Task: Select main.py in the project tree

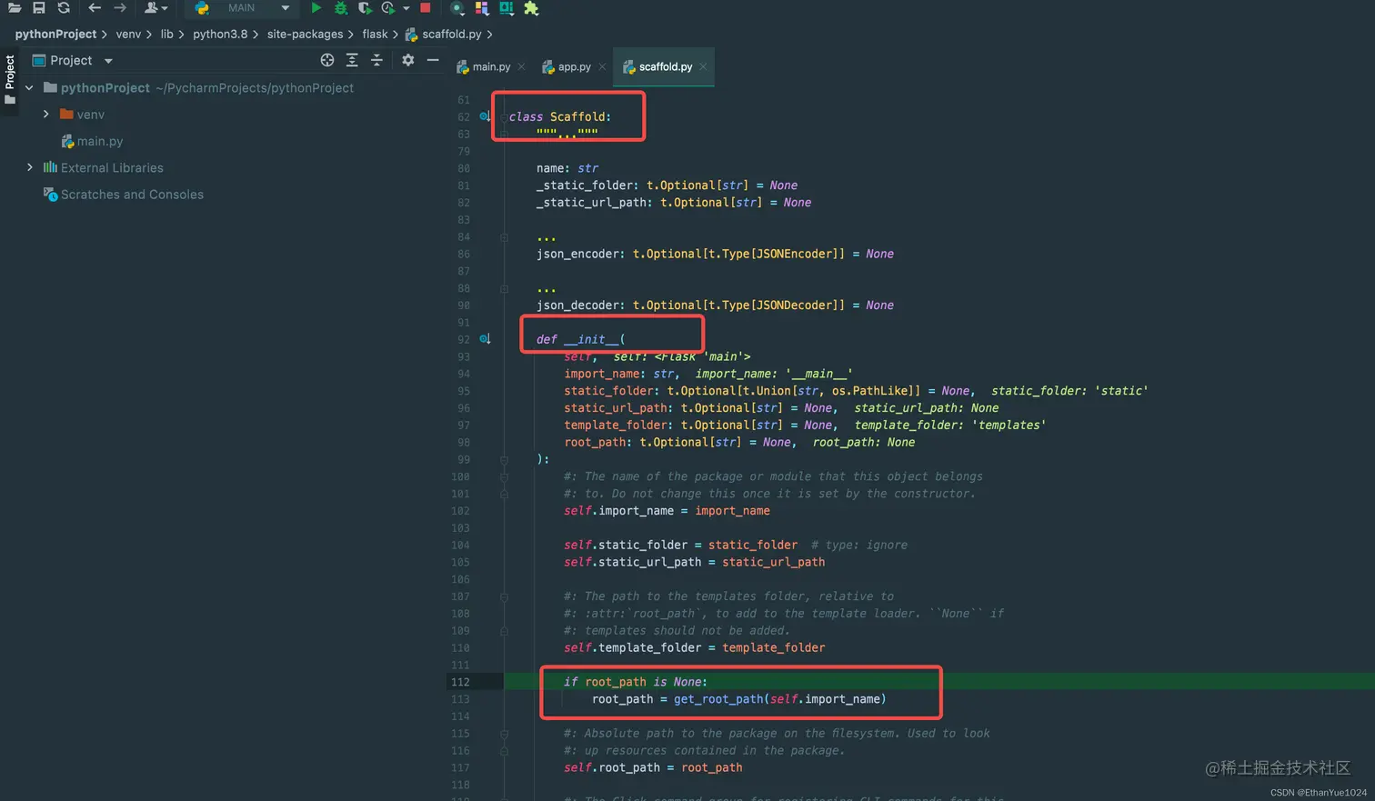Action: point(91,141)
